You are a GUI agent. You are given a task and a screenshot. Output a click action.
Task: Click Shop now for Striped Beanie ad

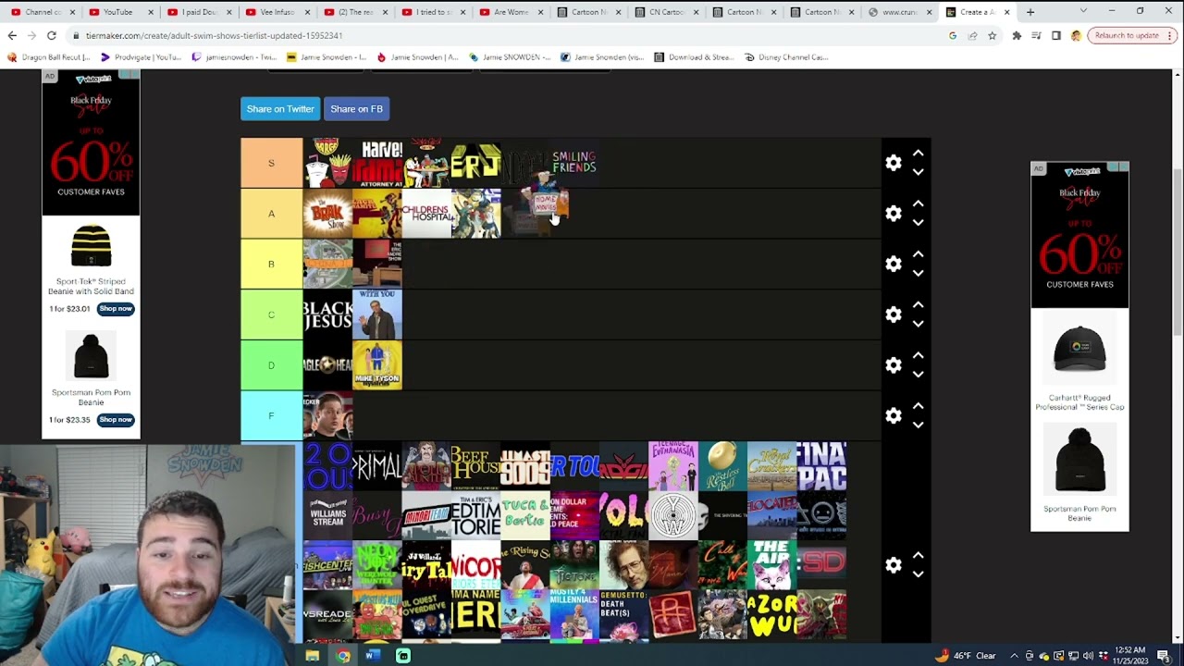pos(116,309)
